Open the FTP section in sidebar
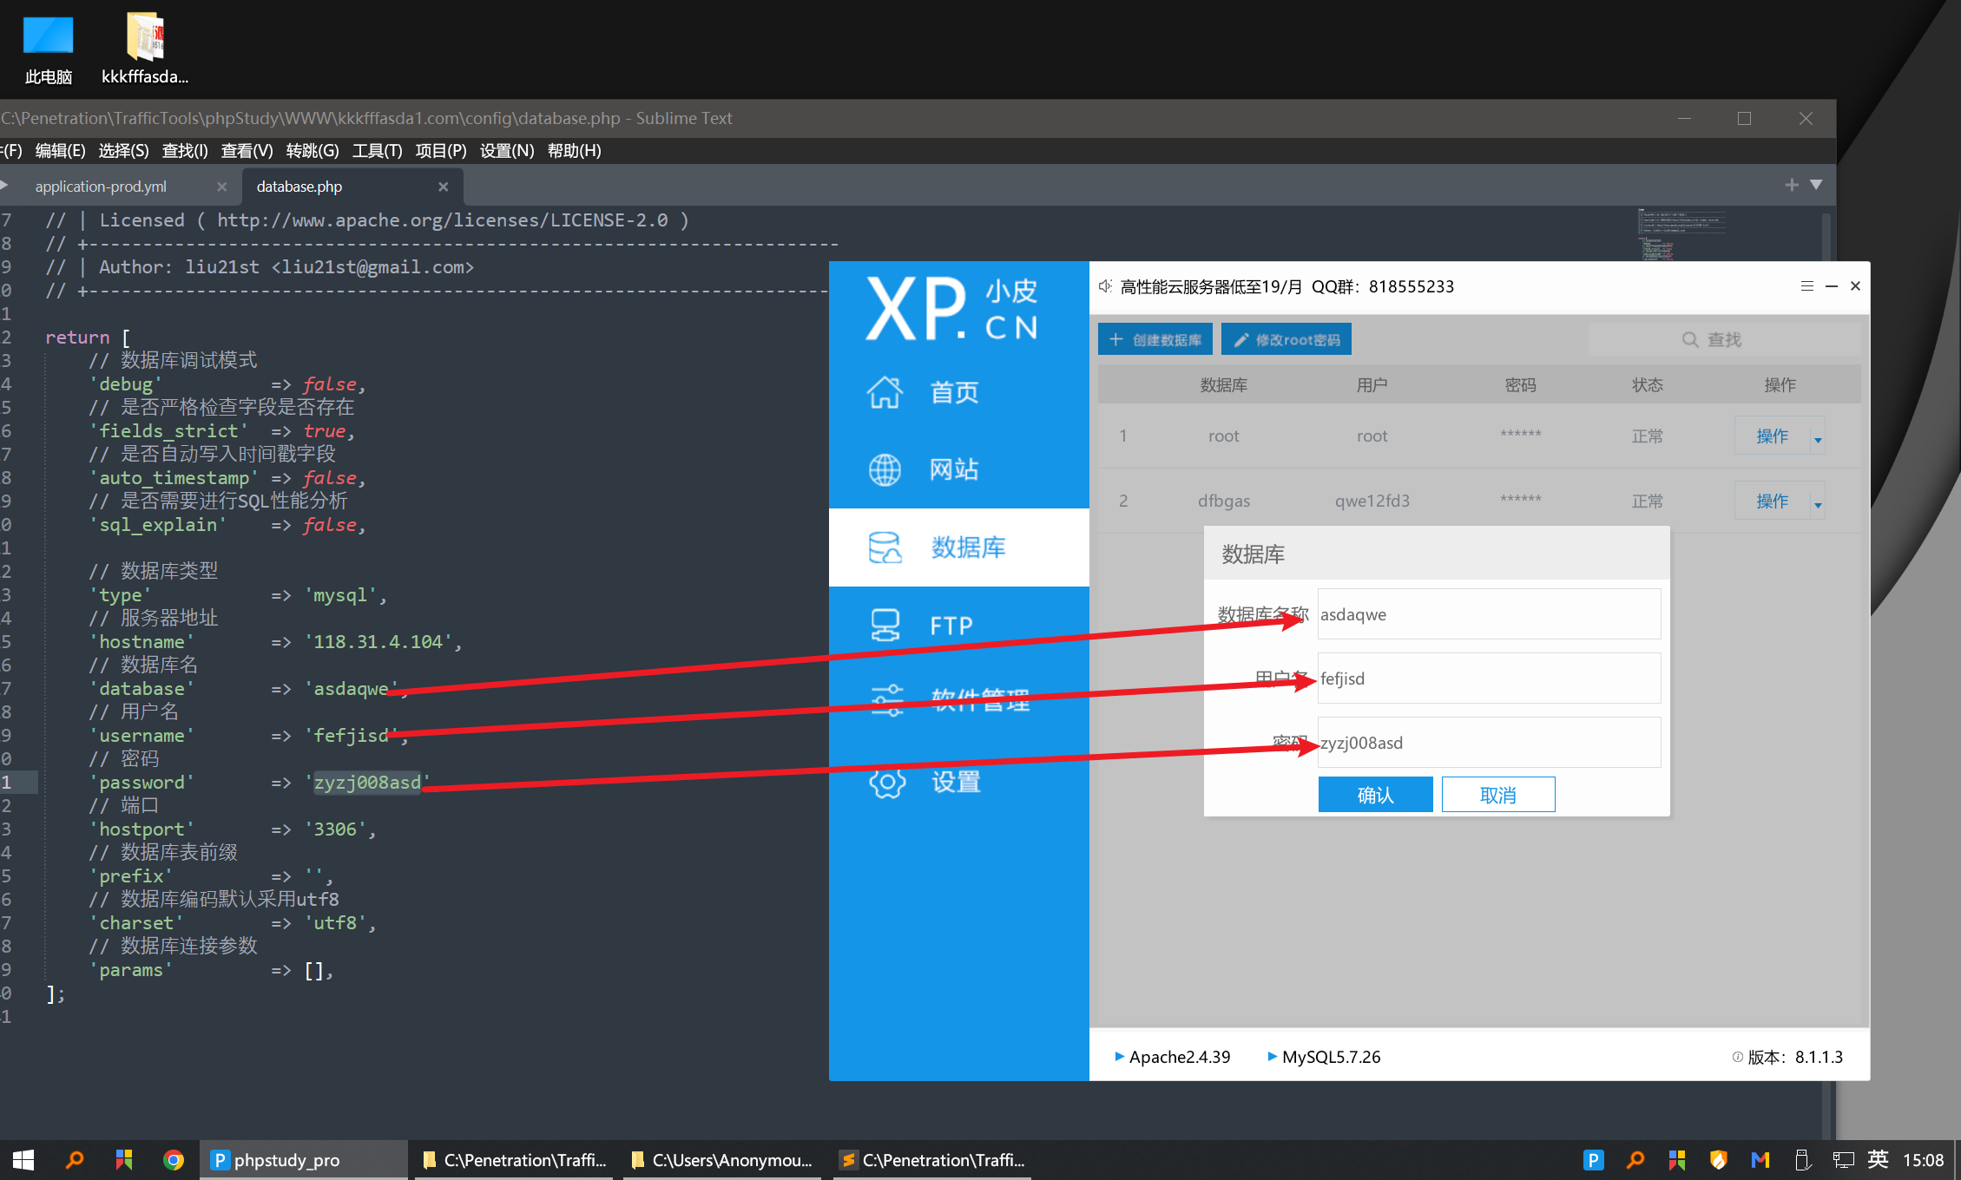This screenshot has height=1180, width=1961. click(x=921, y=626)
